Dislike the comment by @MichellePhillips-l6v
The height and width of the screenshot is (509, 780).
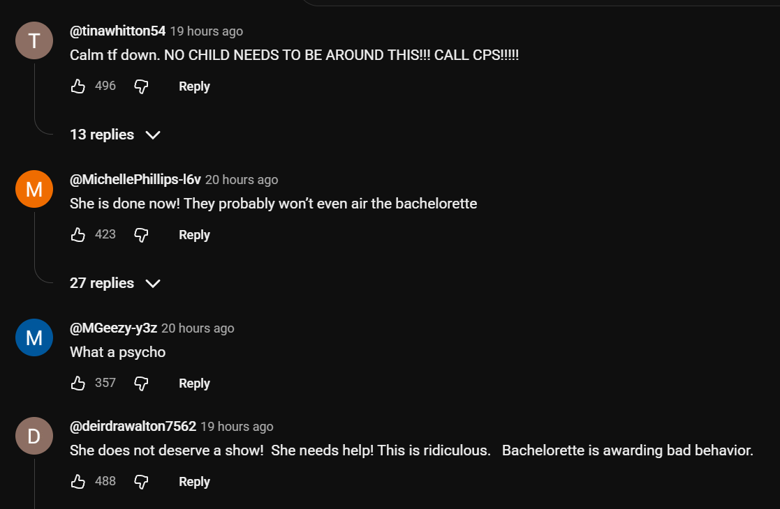141,235
